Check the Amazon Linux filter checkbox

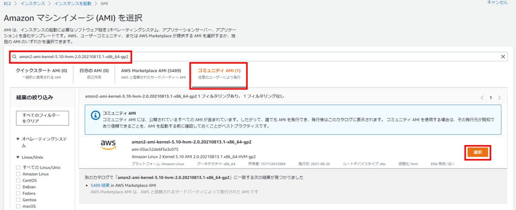pyautogui.click(x=18, y=174)
